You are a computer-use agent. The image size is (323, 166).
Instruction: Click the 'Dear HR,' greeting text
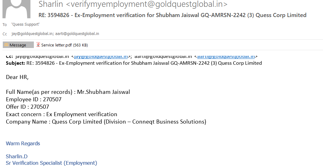17,77
